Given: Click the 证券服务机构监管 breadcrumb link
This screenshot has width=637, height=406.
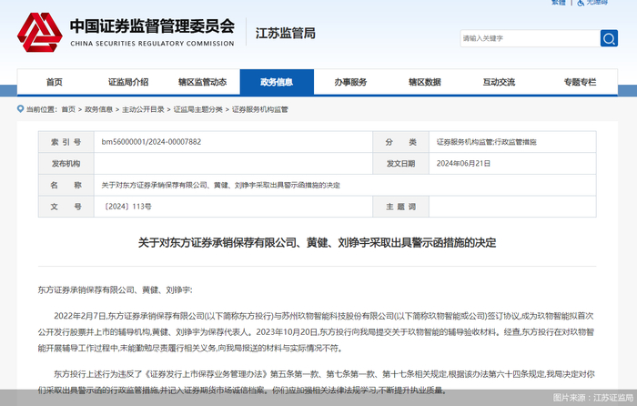Looking at the screenshot, I should [x=259, y=109].
